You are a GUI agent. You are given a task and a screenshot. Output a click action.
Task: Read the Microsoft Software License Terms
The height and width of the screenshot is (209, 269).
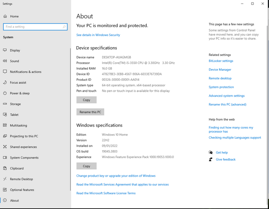coord(106,193)
